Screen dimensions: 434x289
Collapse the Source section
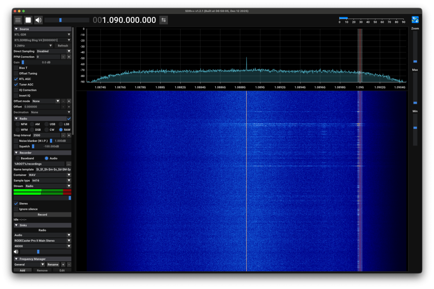[x=17, y=29]
